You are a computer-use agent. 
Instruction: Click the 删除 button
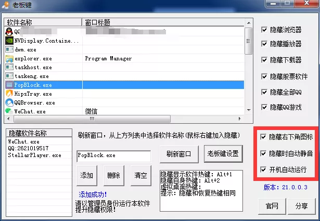click(x=113, y=175)
